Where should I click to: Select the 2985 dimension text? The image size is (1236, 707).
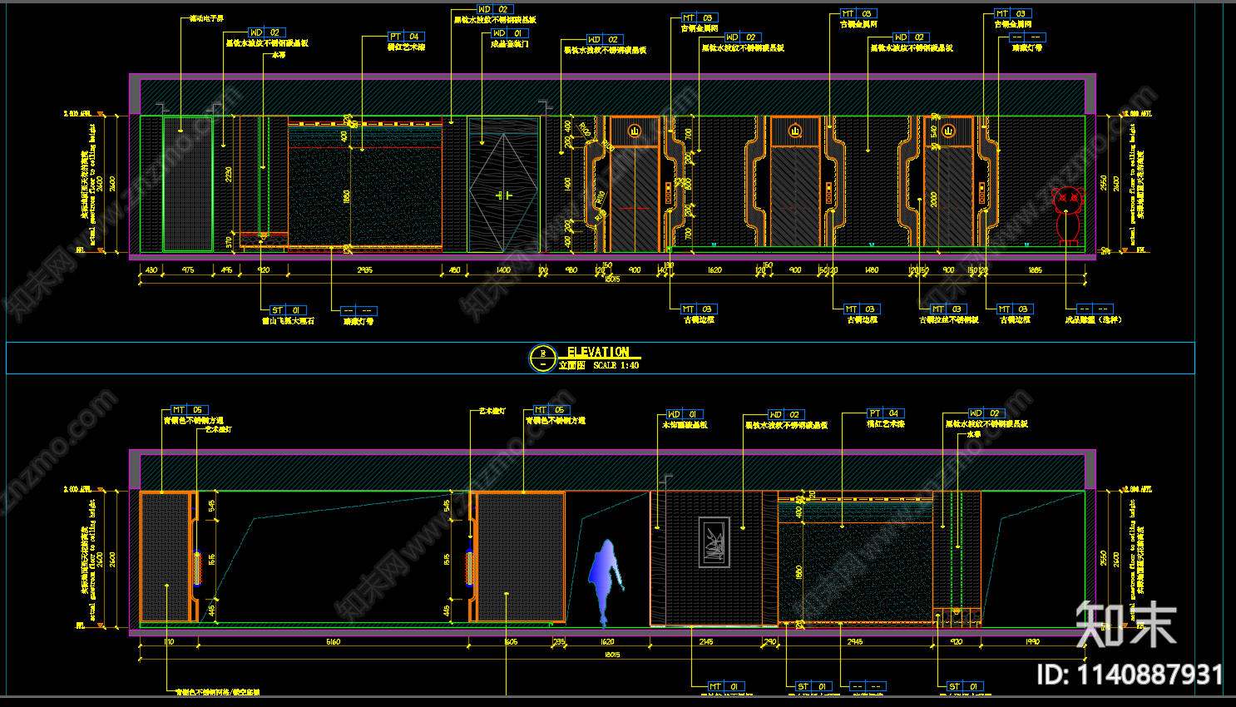click(x=364, y=270)
